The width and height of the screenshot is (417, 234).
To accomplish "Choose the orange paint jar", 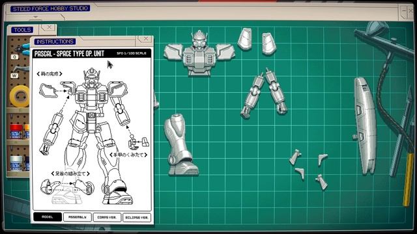I will coord(27,131).
